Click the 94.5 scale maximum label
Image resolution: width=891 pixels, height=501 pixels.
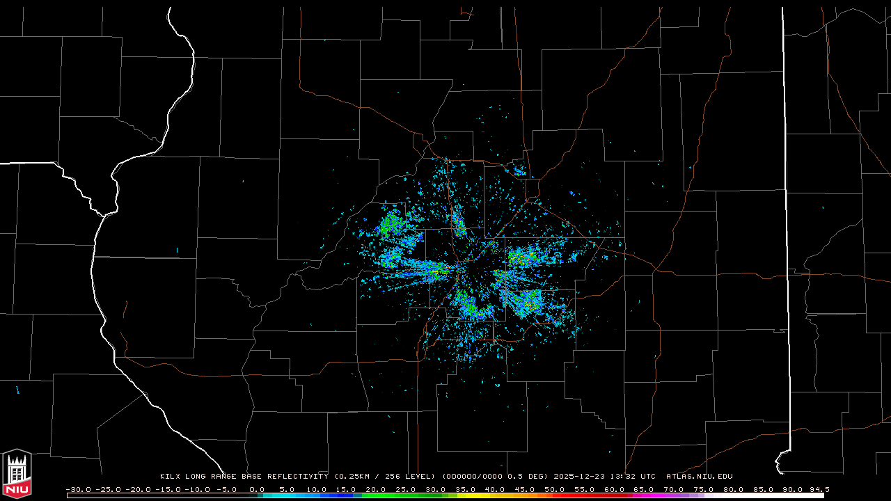pyautogui.click(x=819, y=489)
